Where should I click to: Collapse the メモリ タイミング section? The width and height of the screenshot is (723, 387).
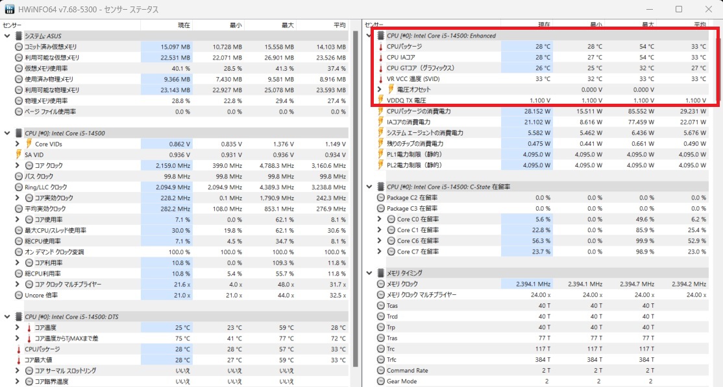[369, 273]
